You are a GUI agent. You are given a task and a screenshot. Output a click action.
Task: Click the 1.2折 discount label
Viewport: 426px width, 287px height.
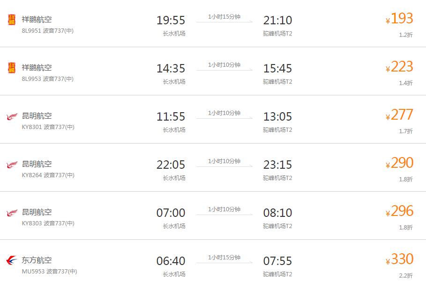click(406, 35)
